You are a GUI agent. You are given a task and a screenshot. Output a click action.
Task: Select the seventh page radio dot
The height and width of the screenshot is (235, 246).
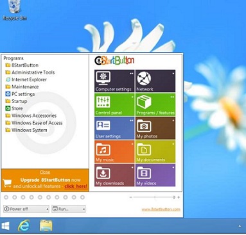(x=57, y=197)
